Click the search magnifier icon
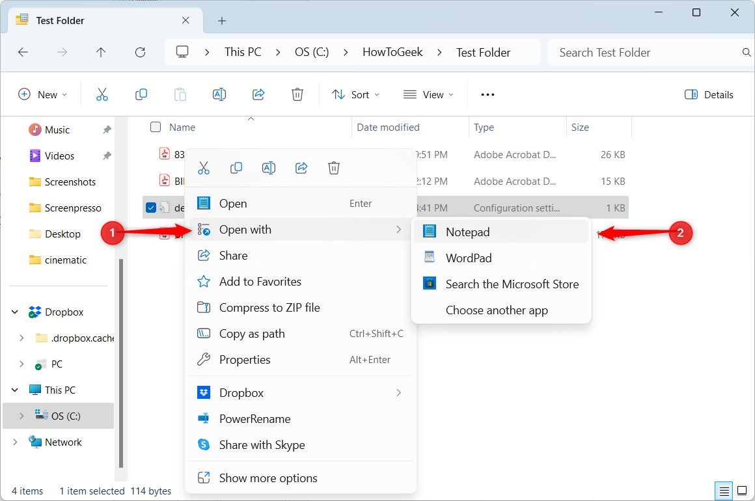Image resolution: width=755 pixels, height=501 pixels. (747, 52)
